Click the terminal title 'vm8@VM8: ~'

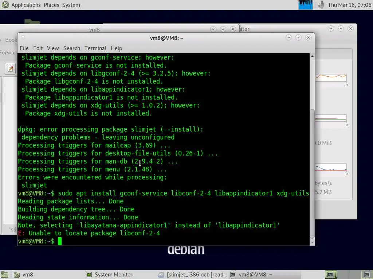tap(166, 38)
